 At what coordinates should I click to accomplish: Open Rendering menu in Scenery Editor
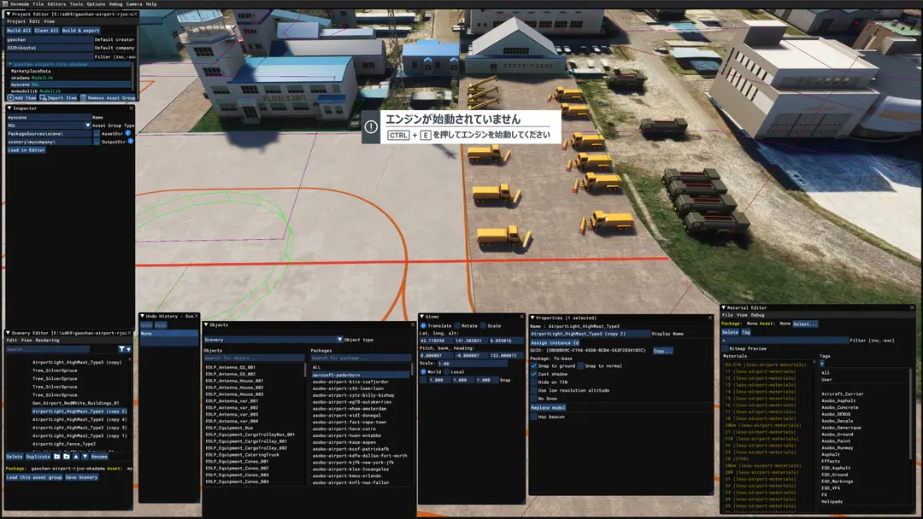click(47, 341)
